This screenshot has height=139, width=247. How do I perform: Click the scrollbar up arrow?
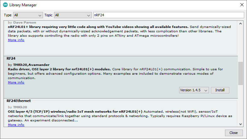tap(240, 24)
